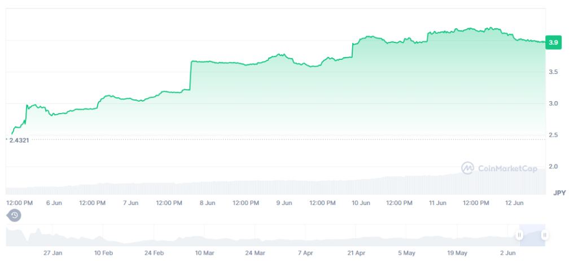Jump to 21 Apr in navigator timeline
The image size is (578, 261).
click(356, 253)
